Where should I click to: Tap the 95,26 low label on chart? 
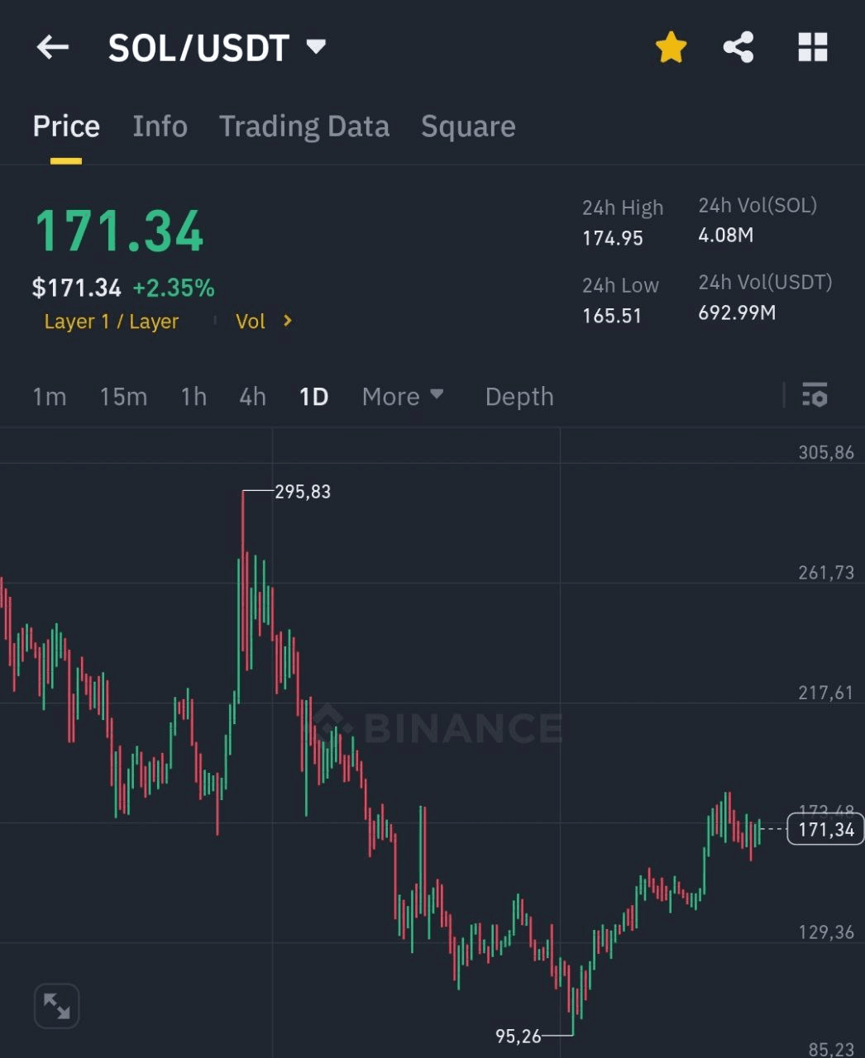click(518, 1036)
